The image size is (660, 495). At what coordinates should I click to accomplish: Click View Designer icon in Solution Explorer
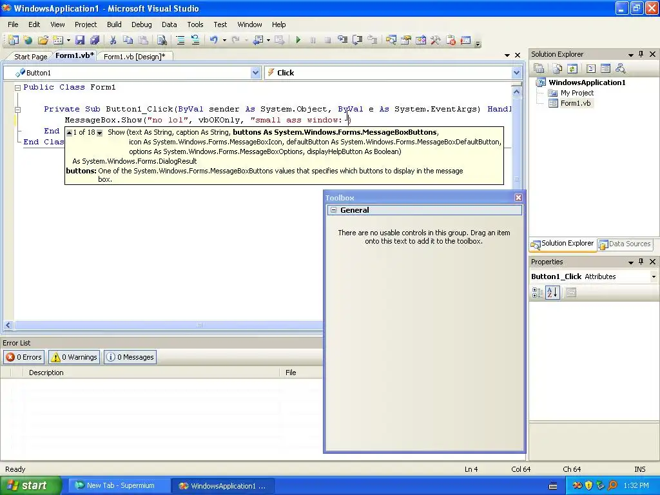[x=605, y=68]
